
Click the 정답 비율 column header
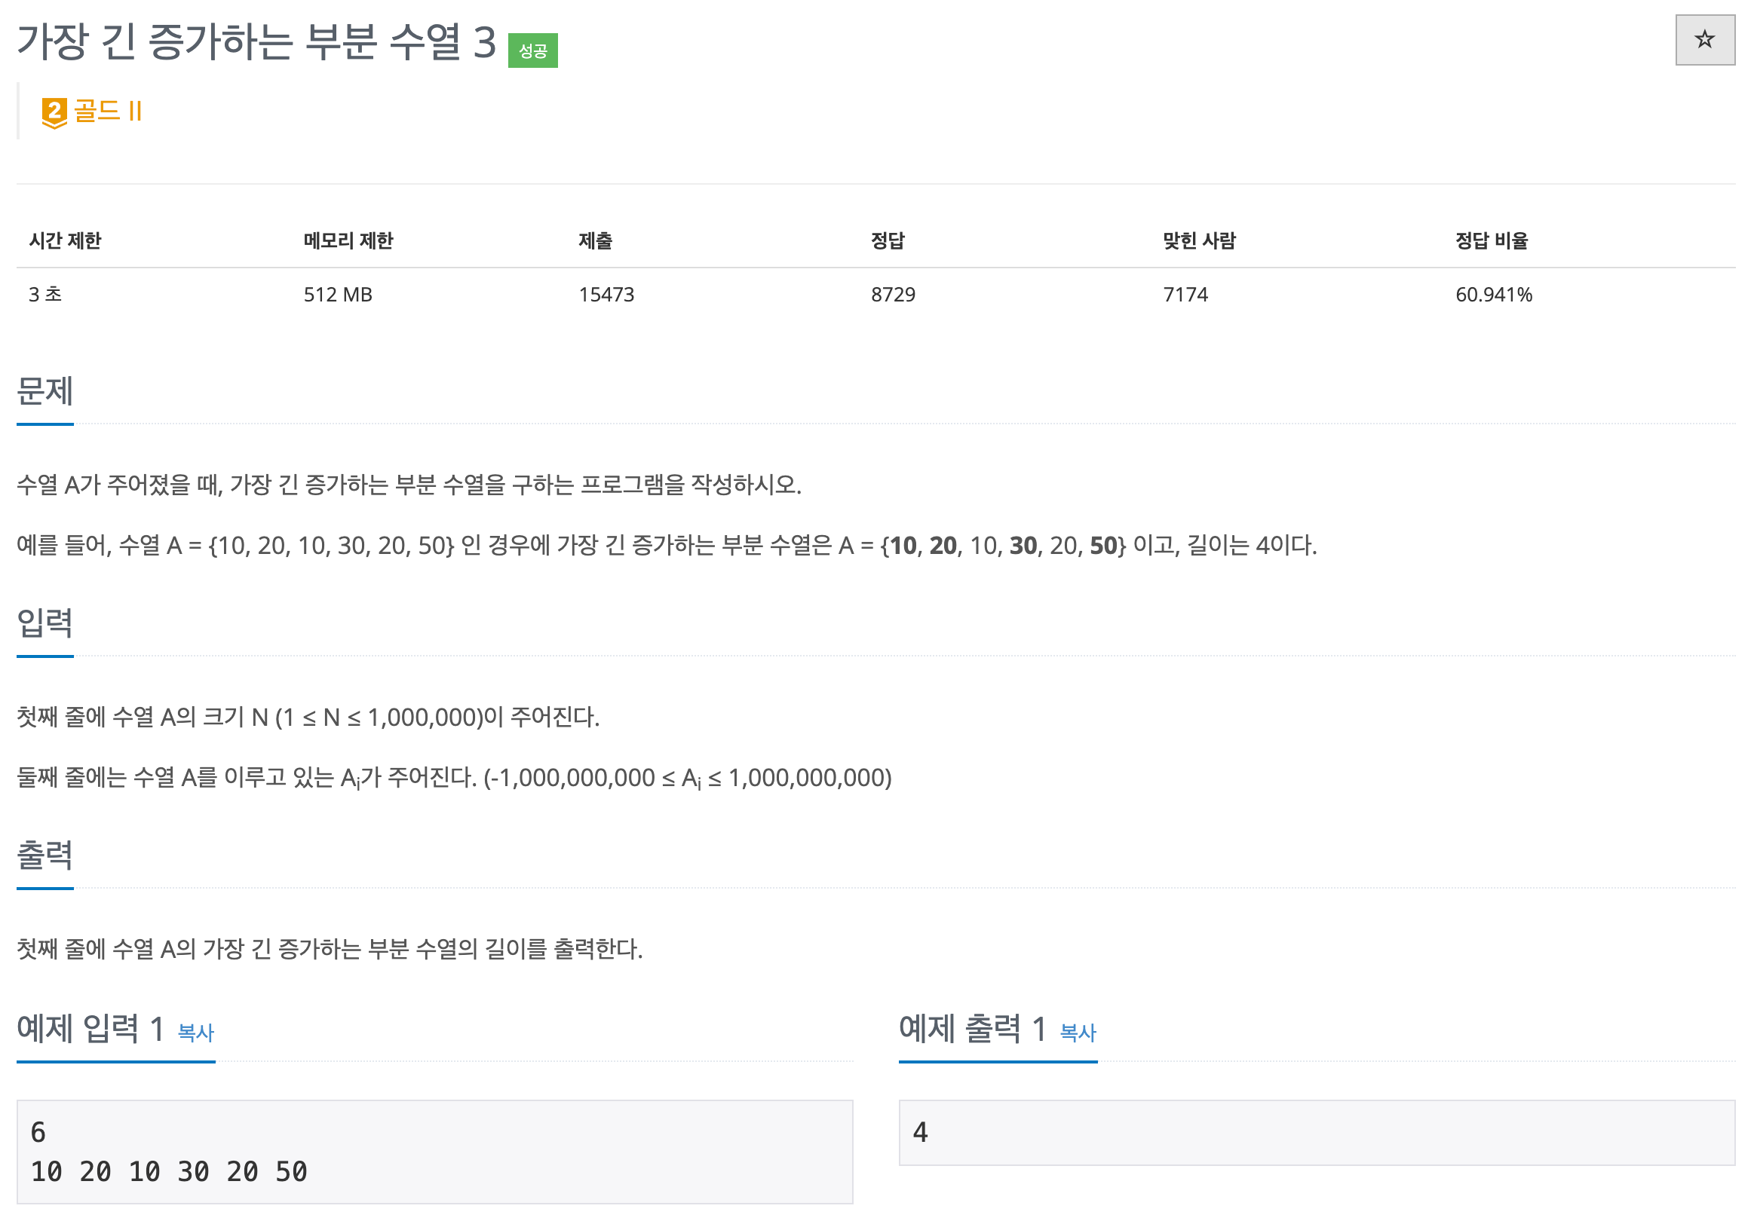tap(1490, 240)
